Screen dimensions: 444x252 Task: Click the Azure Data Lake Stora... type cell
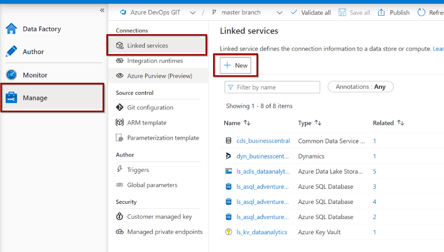(x=330, y=171)
